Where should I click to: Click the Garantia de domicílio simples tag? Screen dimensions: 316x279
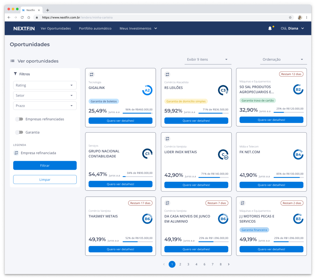point(186,101)
